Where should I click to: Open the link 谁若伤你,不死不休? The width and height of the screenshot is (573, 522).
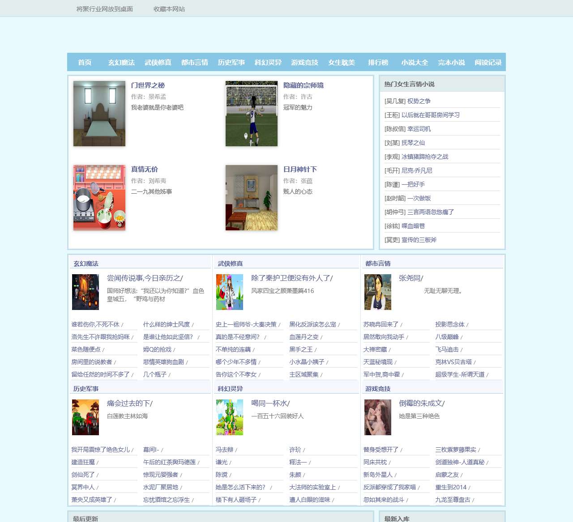pyautogui.click(x=95, y=324)
